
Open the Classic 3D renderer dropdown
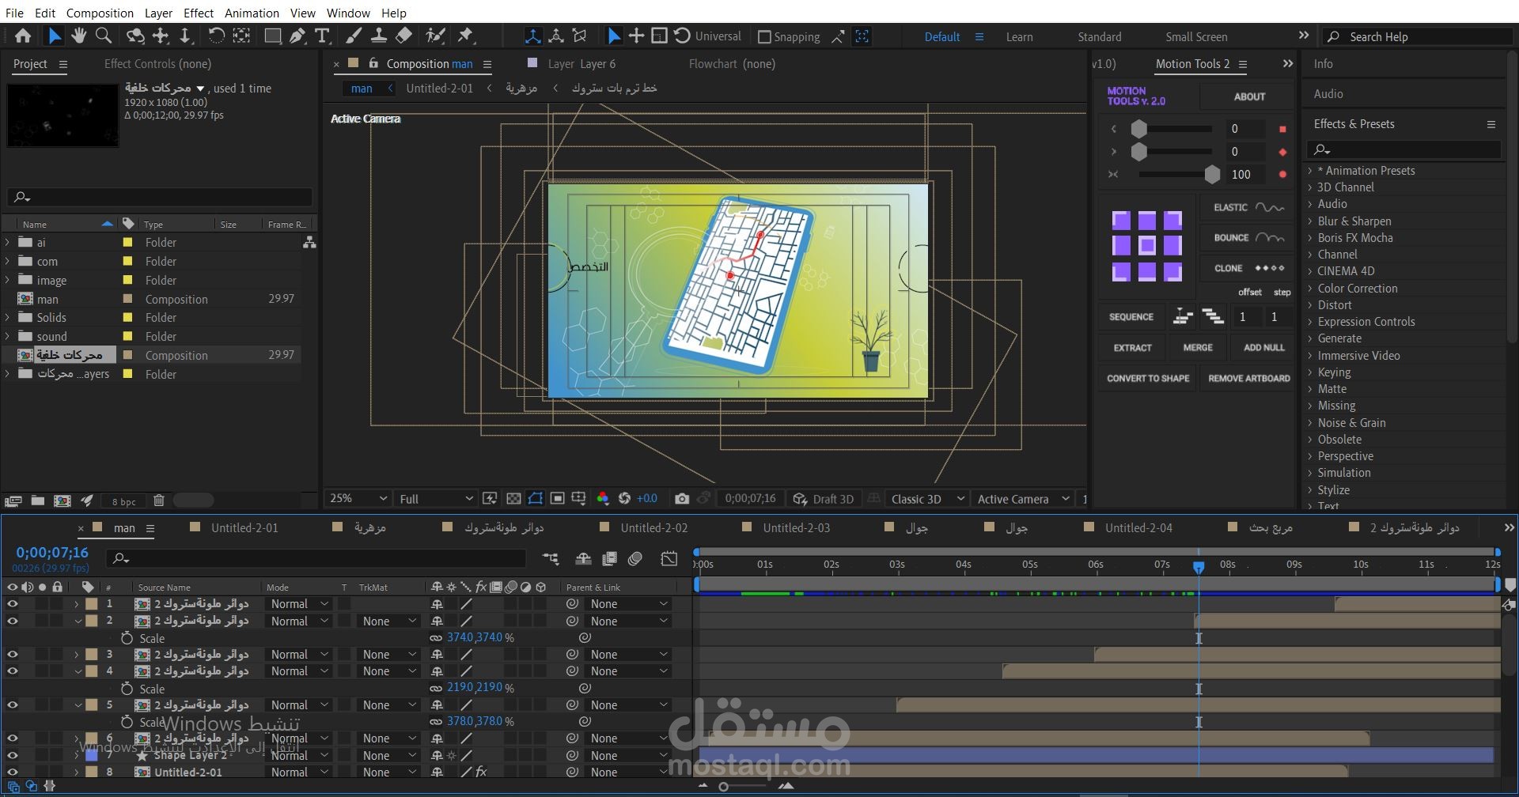coord(927,499)
